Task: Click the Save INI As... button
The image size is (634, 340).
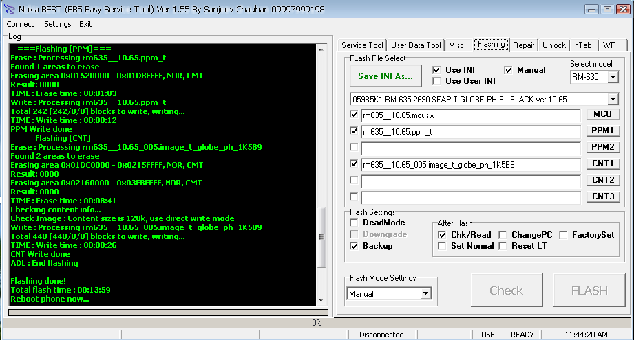Action: point(385,76)
